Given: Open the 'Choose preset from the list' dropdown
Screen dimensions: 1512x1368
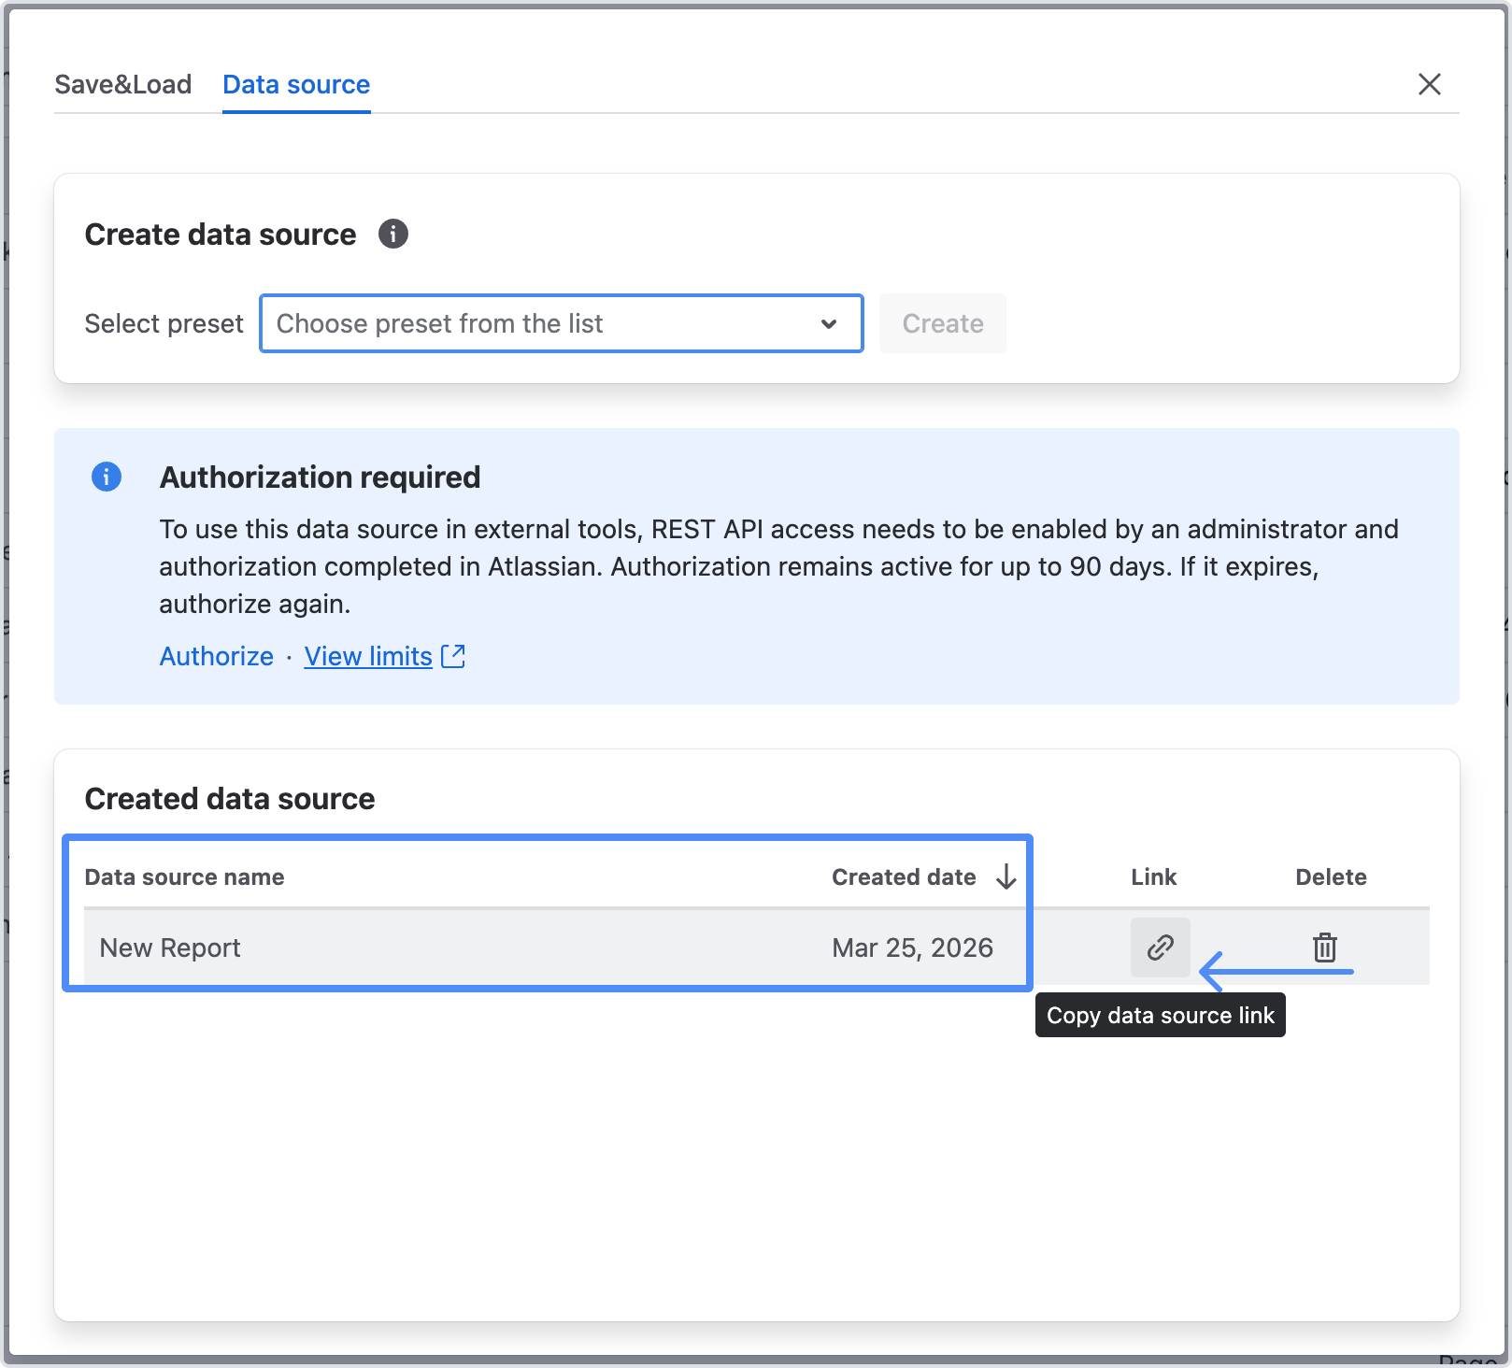Looking at the screenshot, I should point(561,324).
